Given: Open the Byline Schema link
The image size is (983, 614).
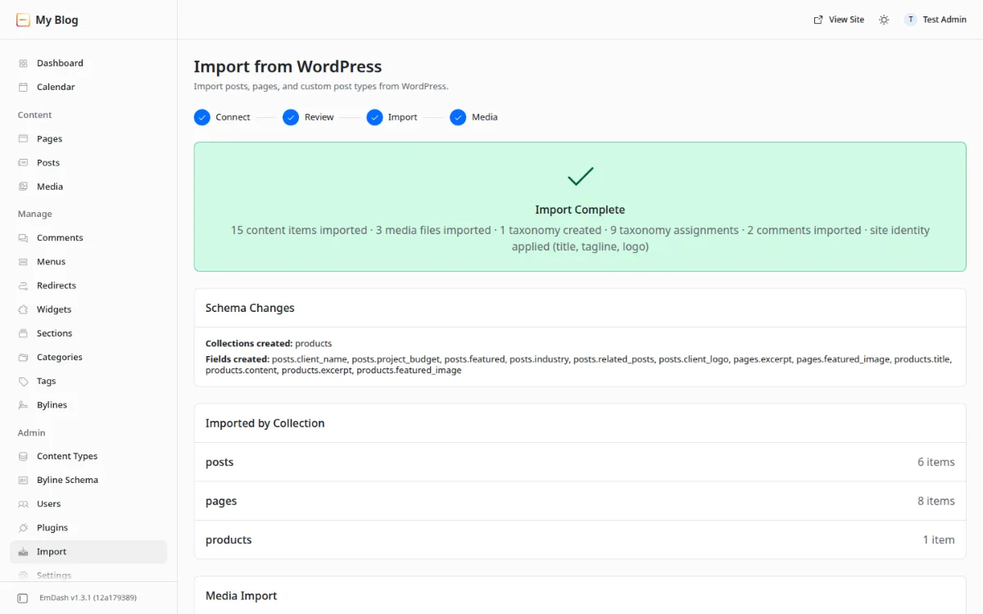Looking at the screenshot, I should pyautogui.click(x=88, y=480).
